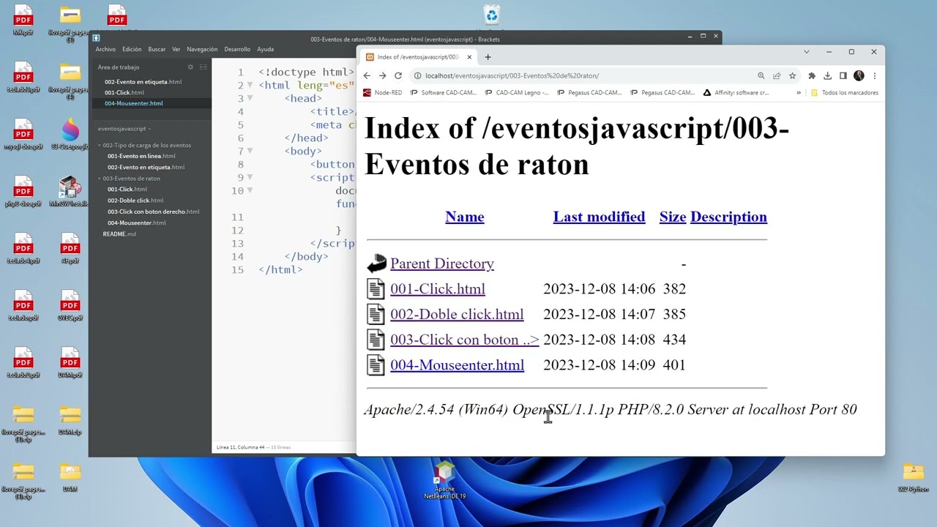Open Desarrollo menu in Brackets

(237, 49)
